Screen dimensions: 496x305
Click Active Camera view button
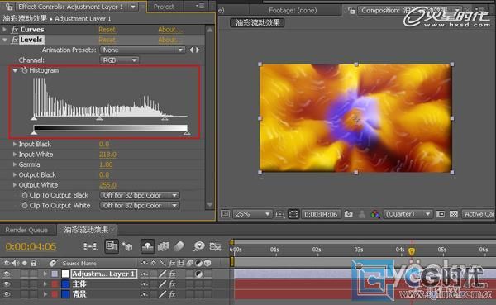pyautogui.click(x=479, y=214)
